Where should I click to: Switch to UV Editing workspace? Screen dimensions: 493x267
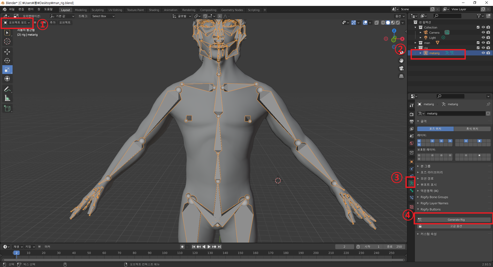click(x=115, y=10)
